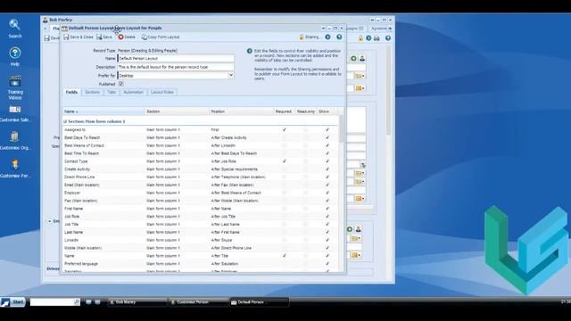Screen dimensions: 571x321
Task: Open the Prefer for dropdown
Action: point(230,75)
